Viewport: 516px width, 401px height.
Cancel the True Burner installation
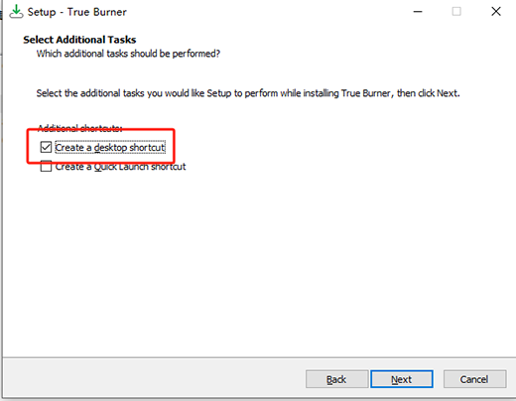coord(474,379)
